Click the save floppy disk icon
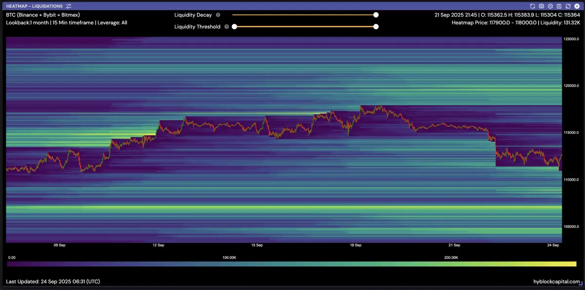Screen dimensions: 585x290 [559, 6]
